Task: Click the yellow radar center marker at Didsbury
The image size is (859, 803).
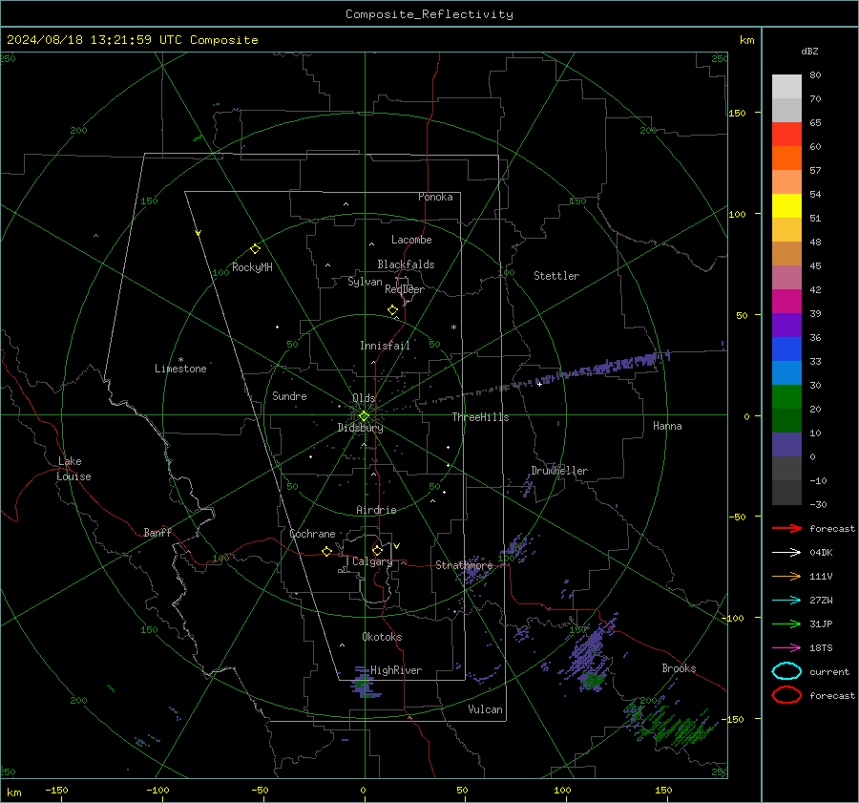Action: pos(364,416)
